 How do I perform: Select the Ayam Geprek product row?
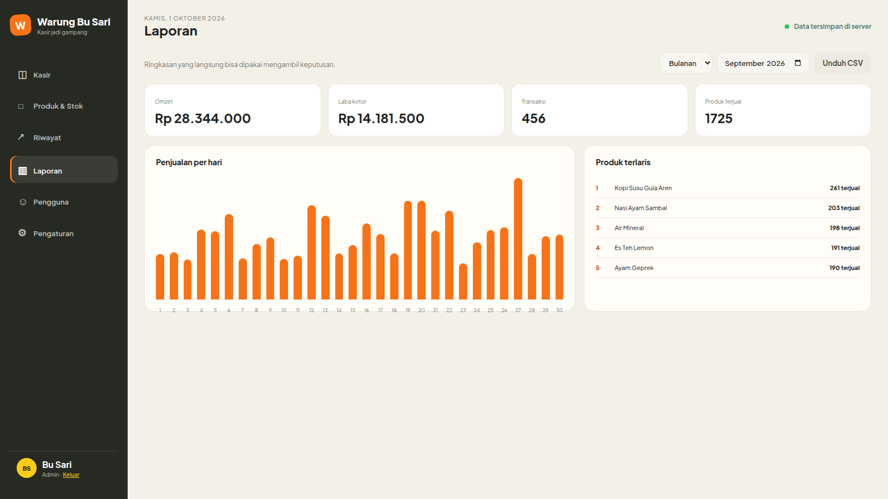(x=728, y=268)
